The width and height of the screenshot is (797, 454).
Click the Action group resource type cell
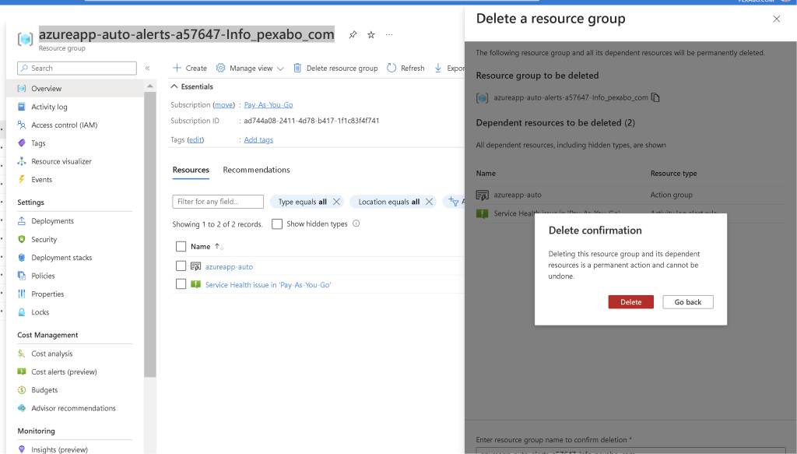click(671, 195)
